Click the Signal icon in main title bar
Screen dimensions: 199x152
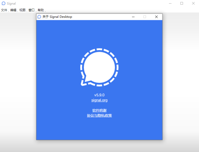pyautogui.click(x=3, y=3)
